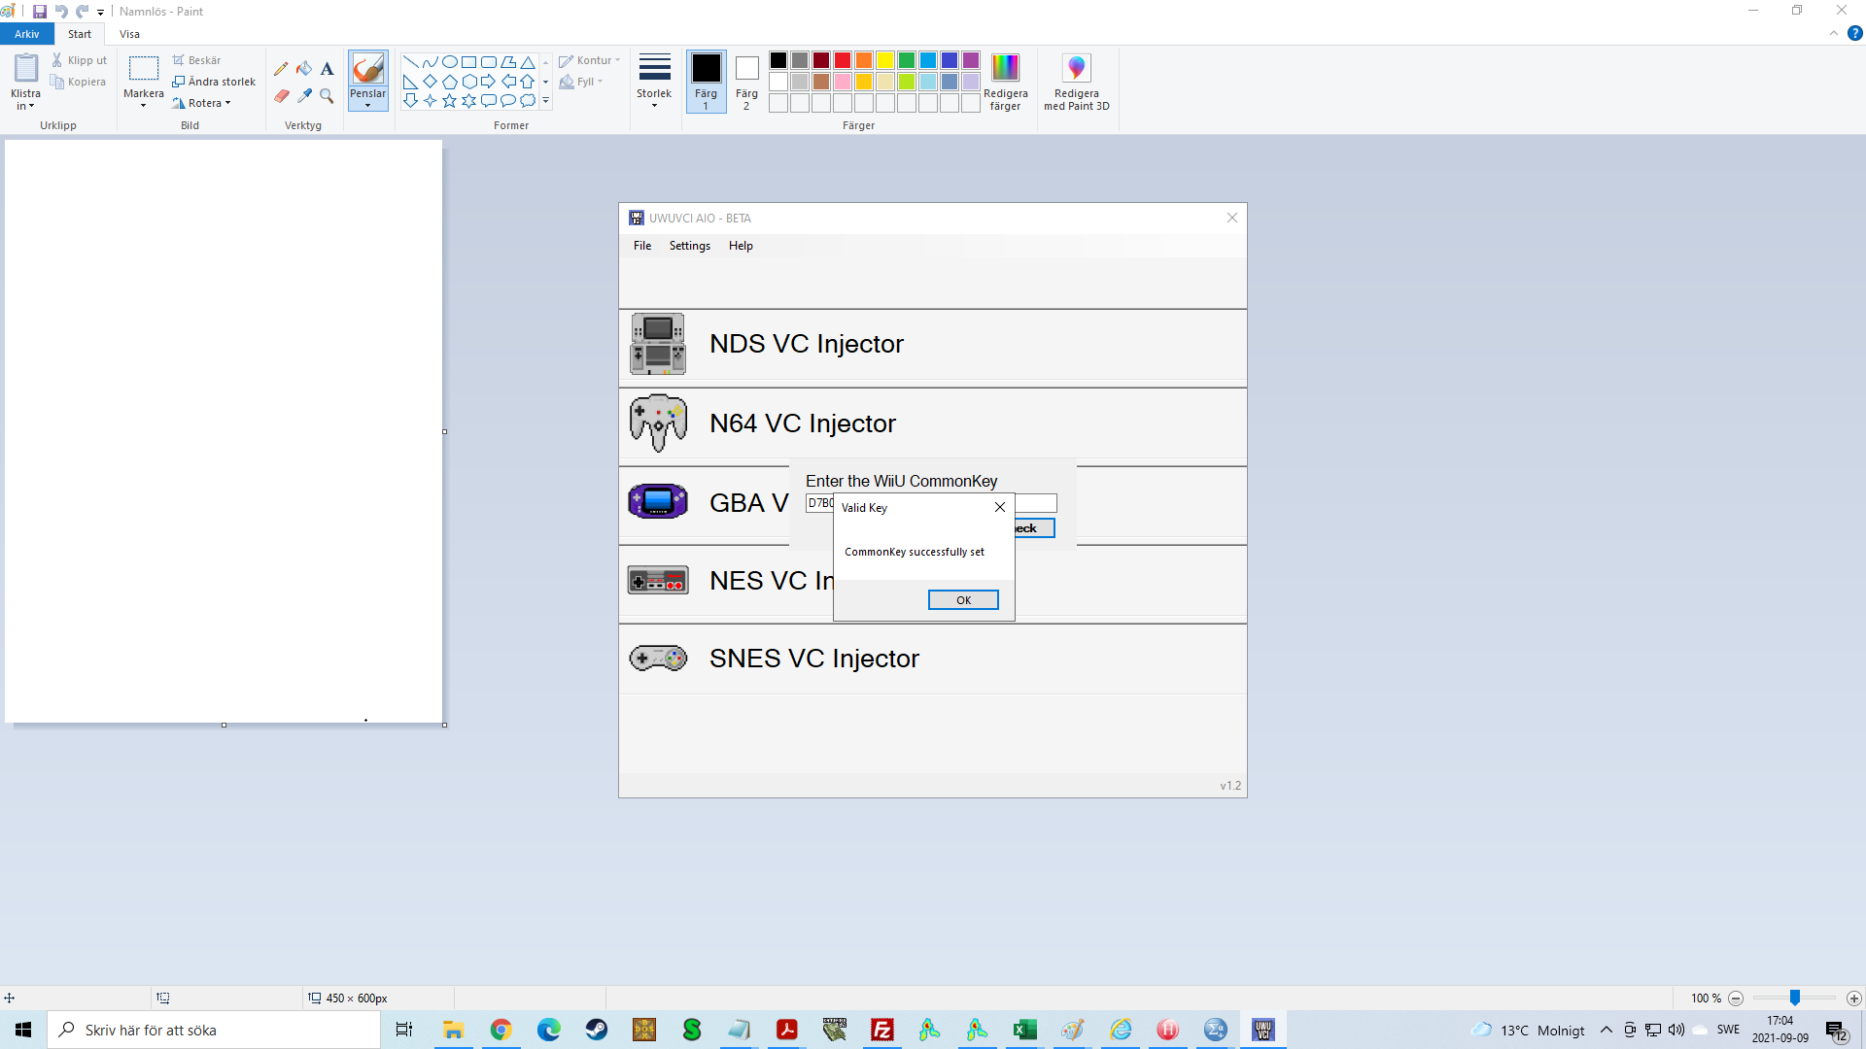Open the NDS VC Injector
Screen dimensions: 1866x1049
point(933,344)
